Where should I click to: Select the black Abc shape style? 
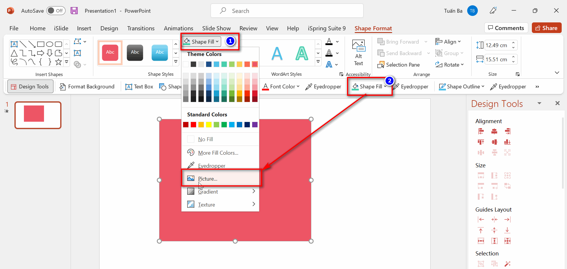[x=135, y=52]
